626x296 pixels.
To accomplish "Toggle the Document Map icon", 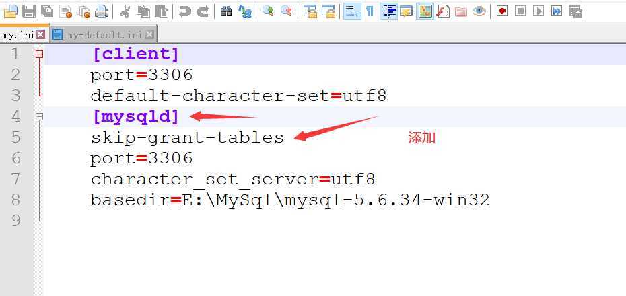I will coord(425,11).
